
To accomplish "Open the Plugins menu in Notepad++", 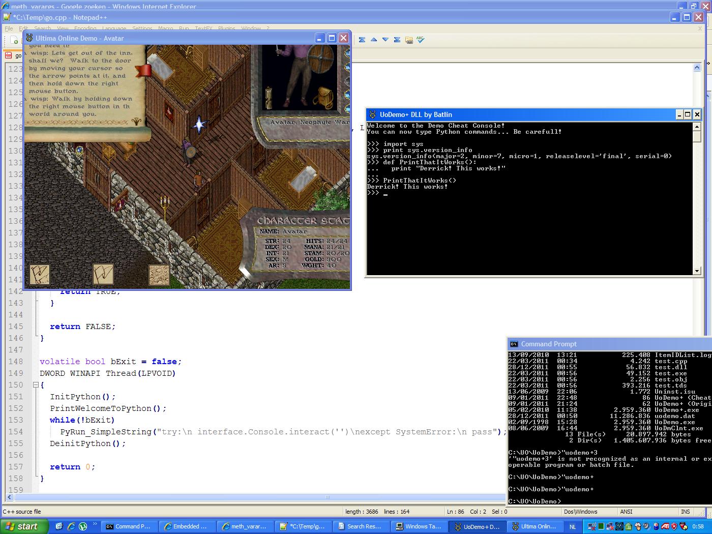I will point(227,28).
